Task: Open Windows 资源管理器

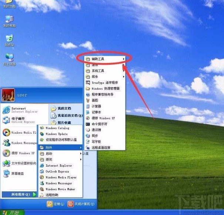Action: (105, 88)
